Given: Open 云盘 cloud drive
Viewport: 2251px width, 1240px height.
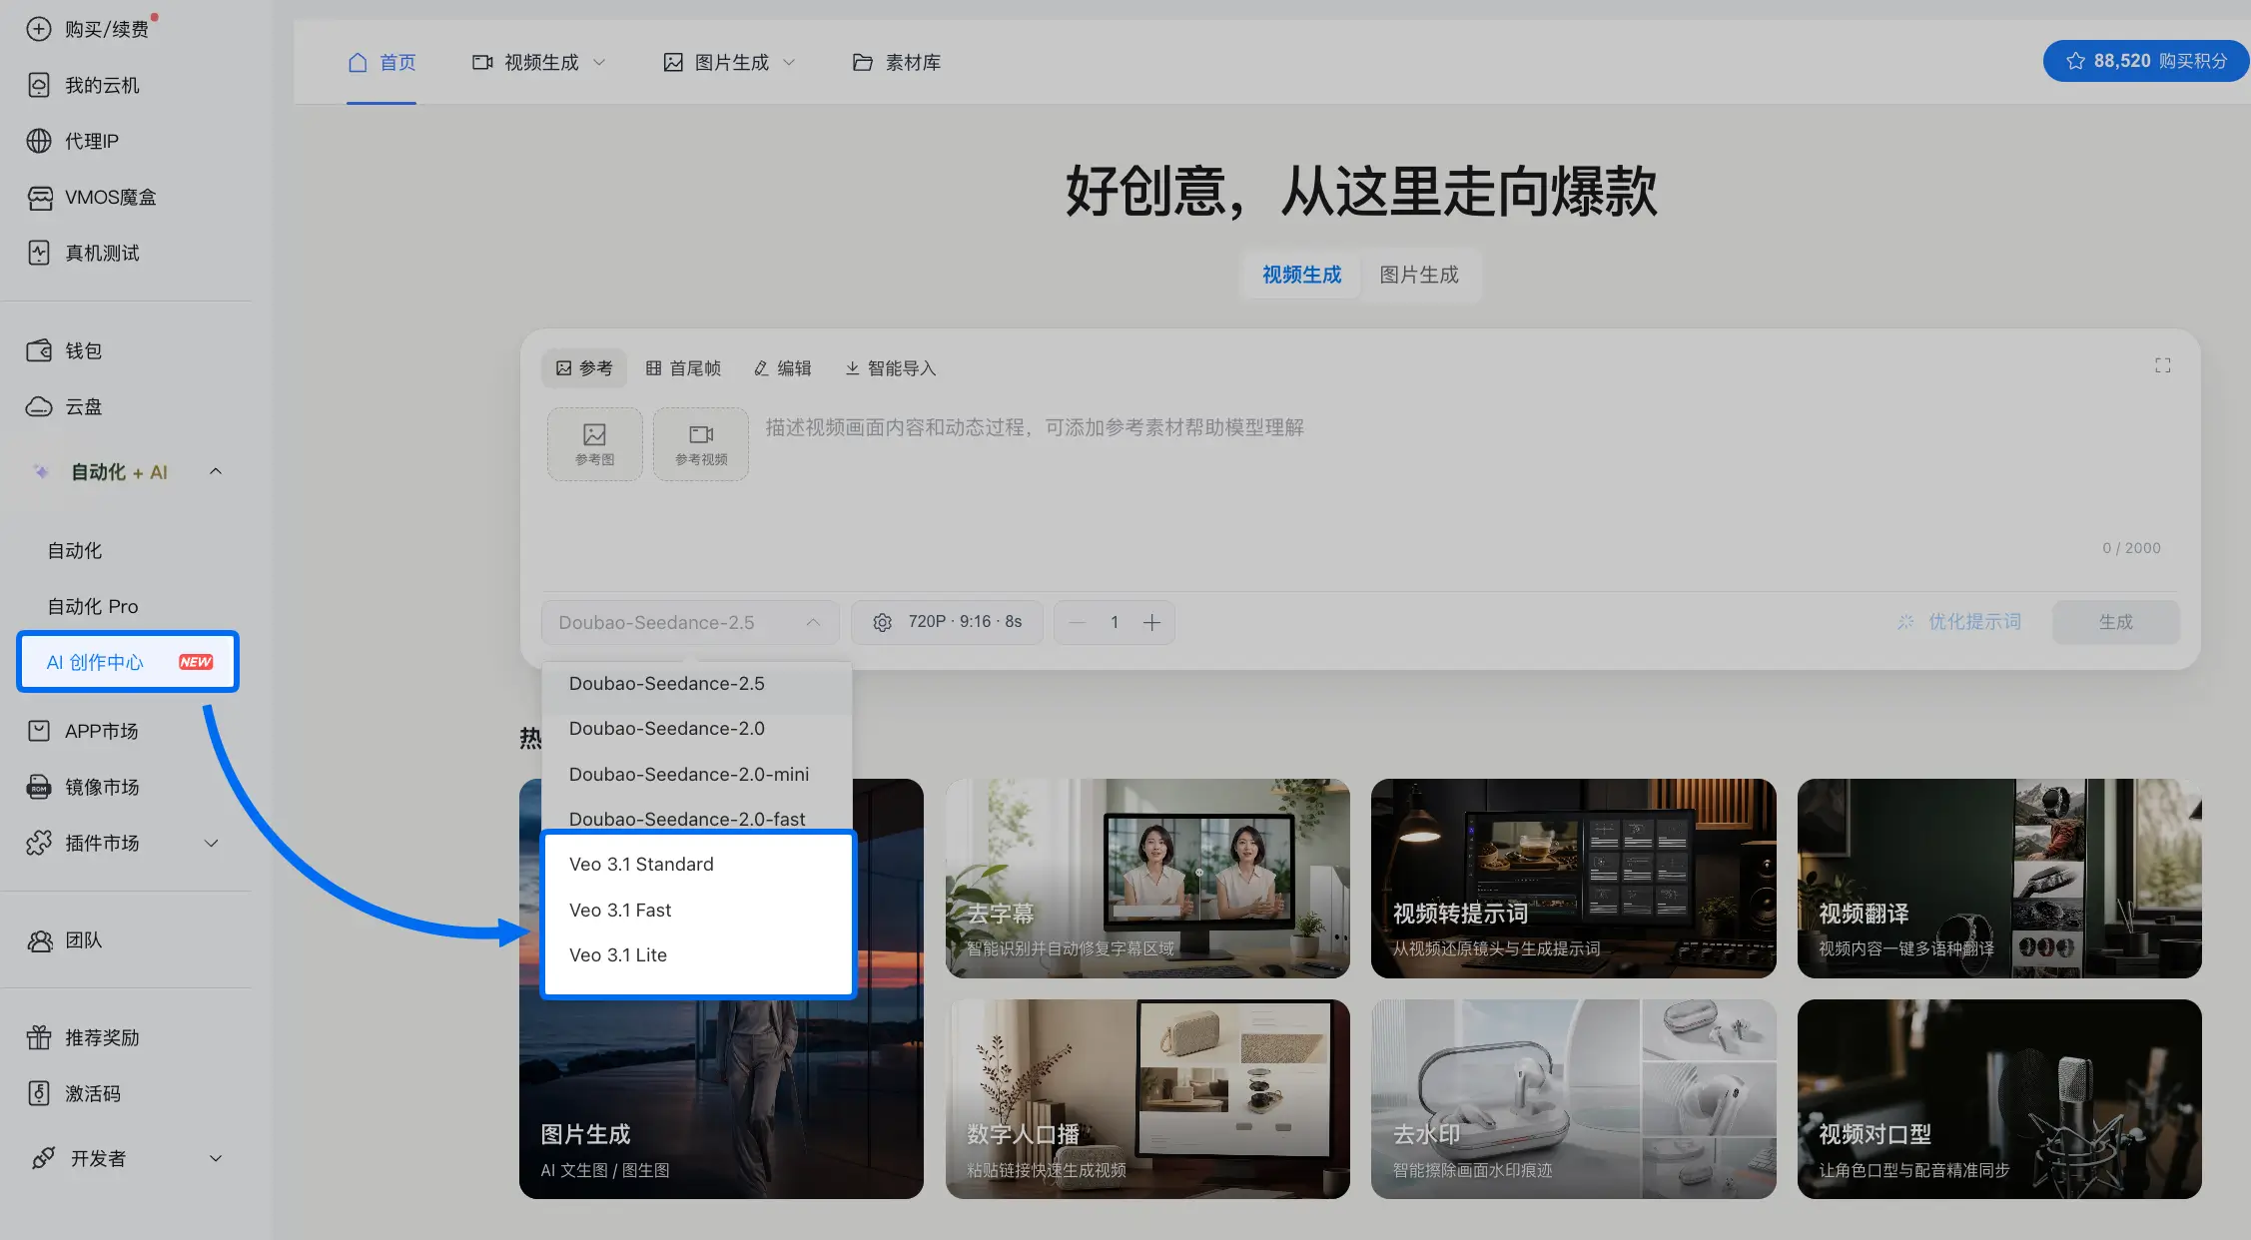Looking at the screenshot, I should click(x=64, y=406).
